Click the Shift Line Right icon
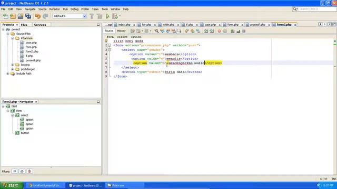Viewport: 337px width, 189px height. 212,31
